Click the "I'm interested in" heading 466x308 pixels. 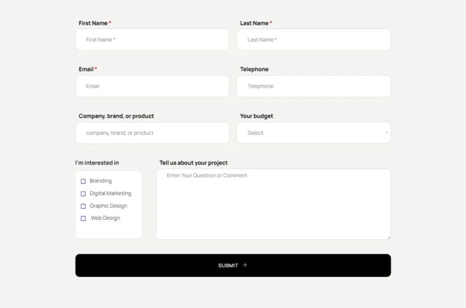[97, 163]
